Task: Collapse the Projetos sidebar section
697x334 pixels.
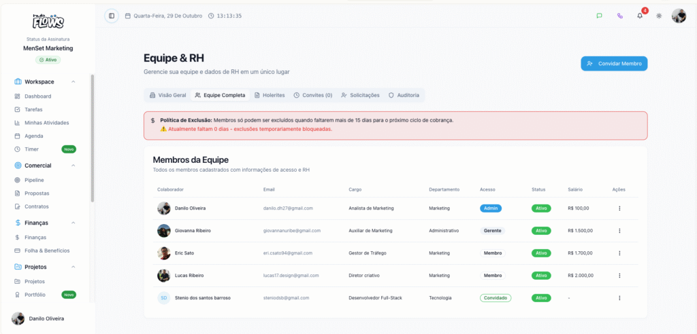Action: pos(74,267)
